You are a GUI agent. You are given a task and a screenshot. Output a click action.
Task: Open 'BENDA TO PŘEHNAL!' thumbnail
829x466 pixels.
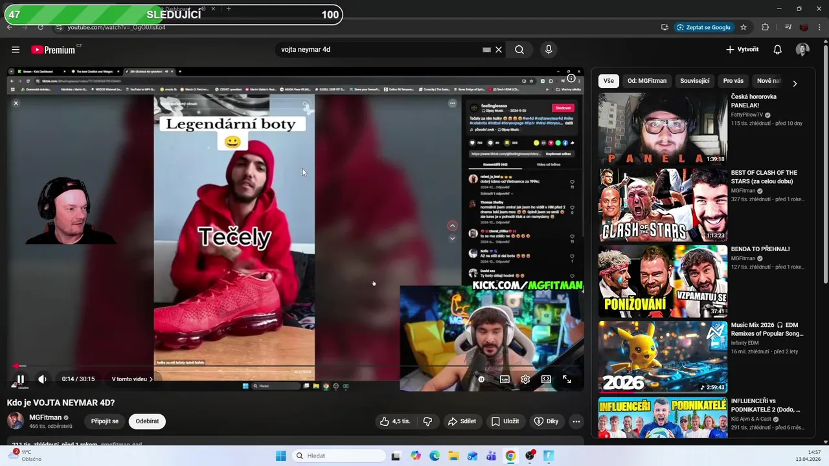[x=663, y=281]
